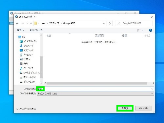
Task: Click horizontal scrollbar left arrow
Action: pos(45,83)
